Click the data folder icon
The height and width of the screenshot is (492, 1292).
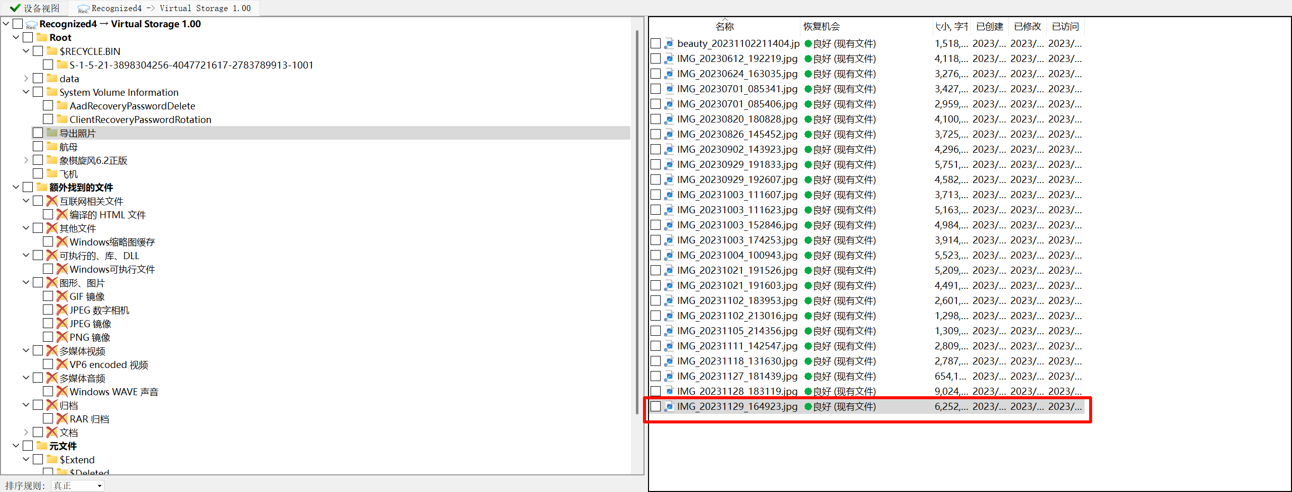click(52, 78)
